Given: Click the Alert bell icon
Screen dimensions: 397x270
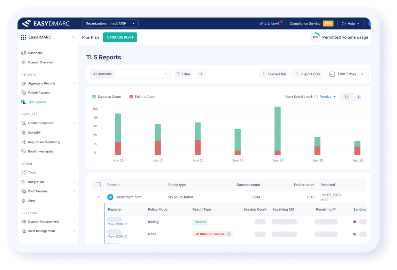Looking at the screenshot, I should pyautogui.click(x=24, y=201).
